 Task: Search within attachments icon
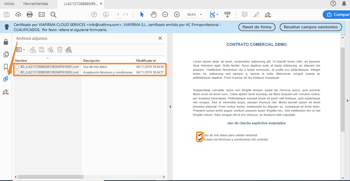click(69, 50)
